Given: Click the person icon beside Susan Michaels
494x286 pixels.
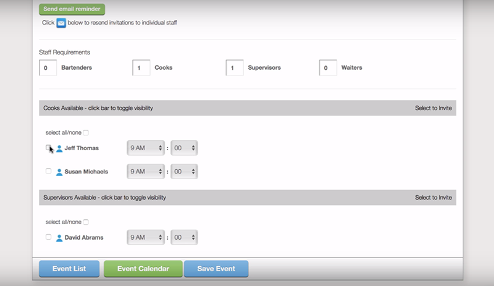Looking at the screenshot, I should pos(59,172).
